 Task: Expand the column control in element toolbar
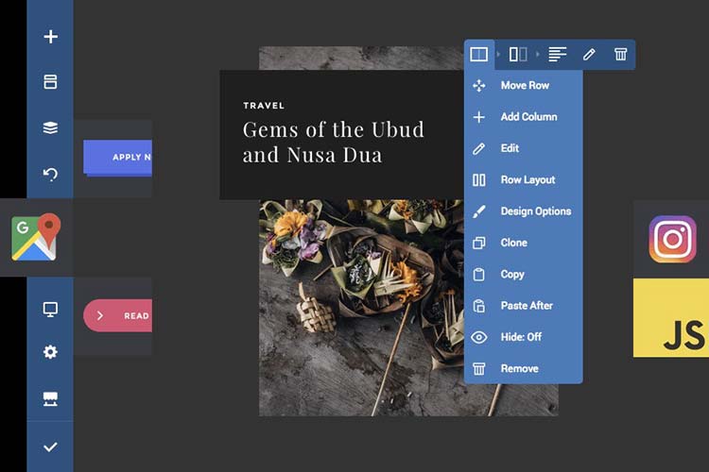[x=518, y=55]
